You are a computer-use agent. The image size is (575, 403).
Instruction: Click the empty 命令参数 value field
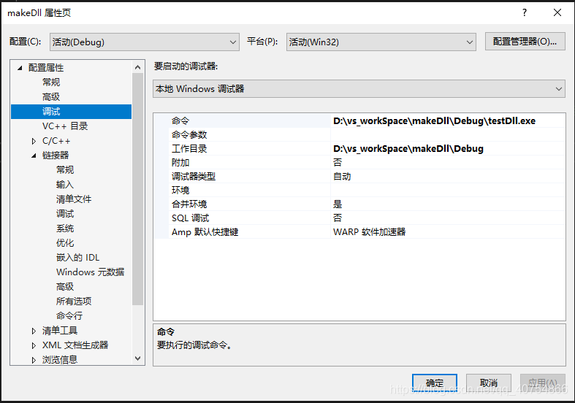point(448,135)
